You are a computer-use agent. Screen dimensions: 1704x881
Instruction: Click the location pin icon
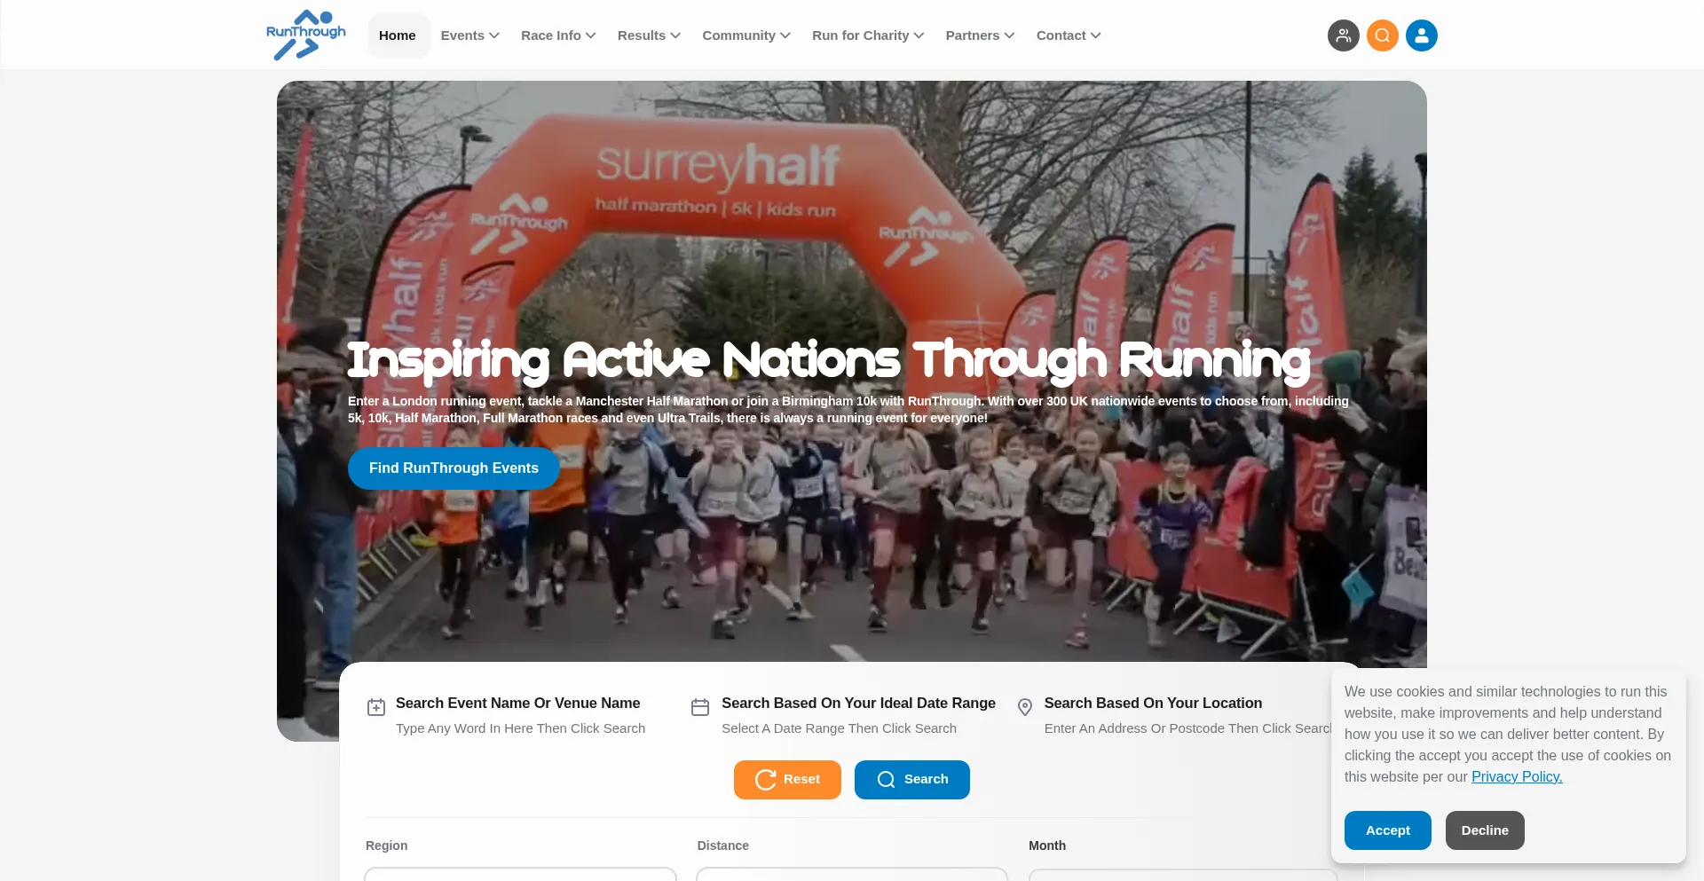pyautogui.click(x=1025, y=707)
